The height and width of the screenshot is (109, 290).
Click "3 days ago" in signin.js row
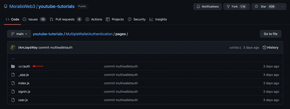point(271,91)
